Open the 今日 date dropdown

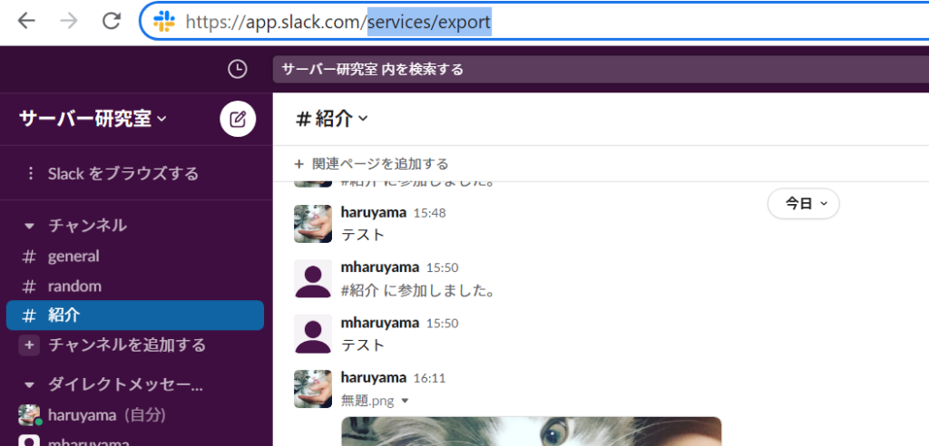coord(803,204)
